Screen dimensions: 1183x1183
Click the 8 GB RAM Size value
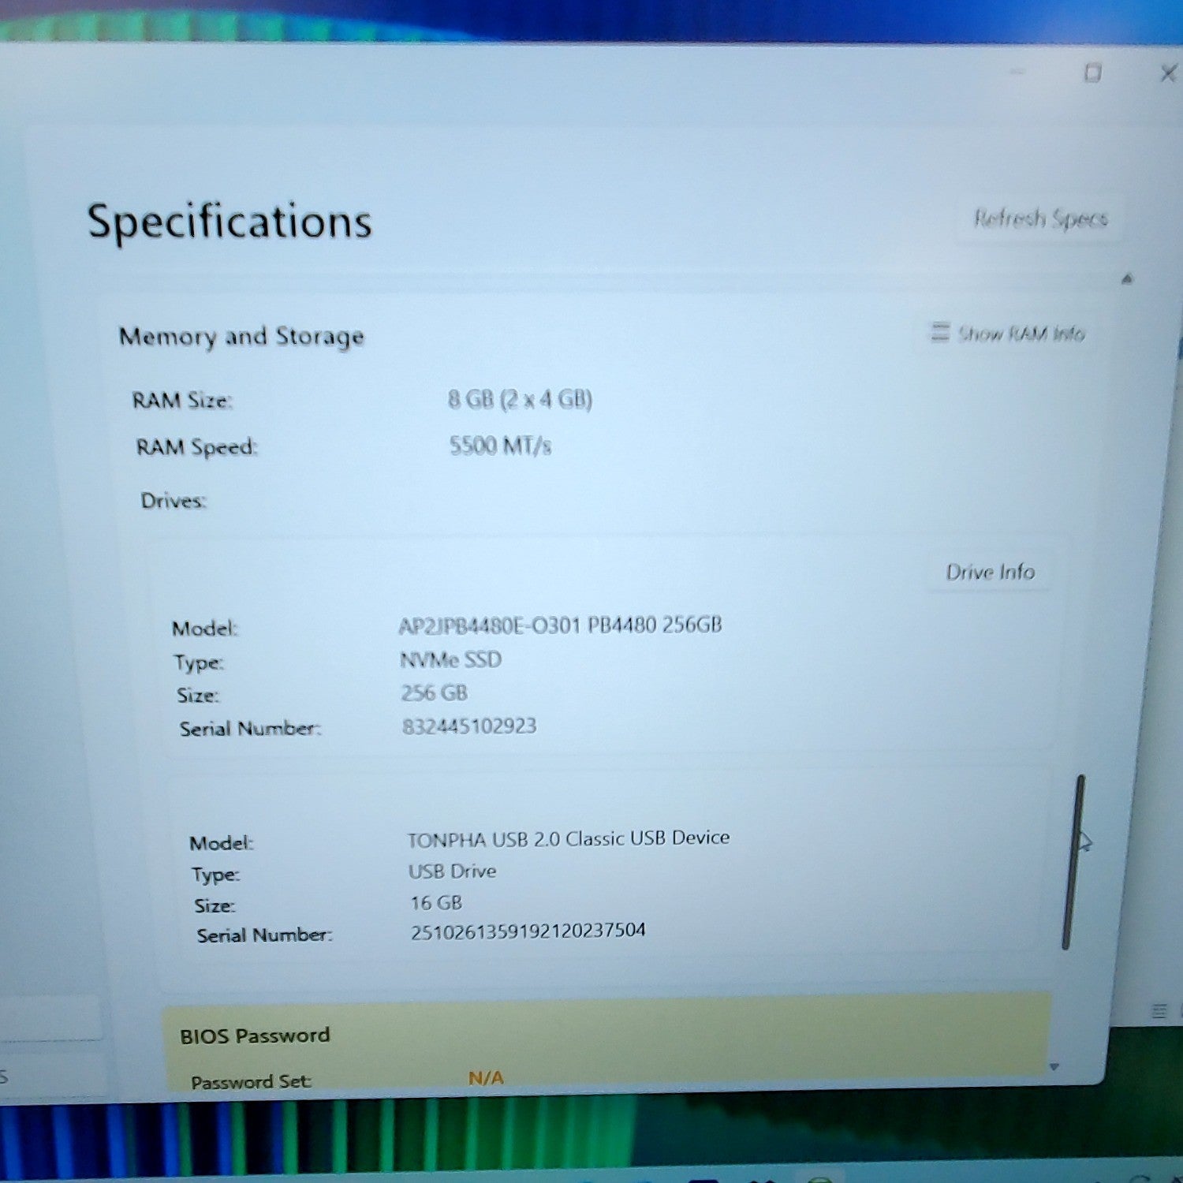pyautogui.click(x=520, y=399)
